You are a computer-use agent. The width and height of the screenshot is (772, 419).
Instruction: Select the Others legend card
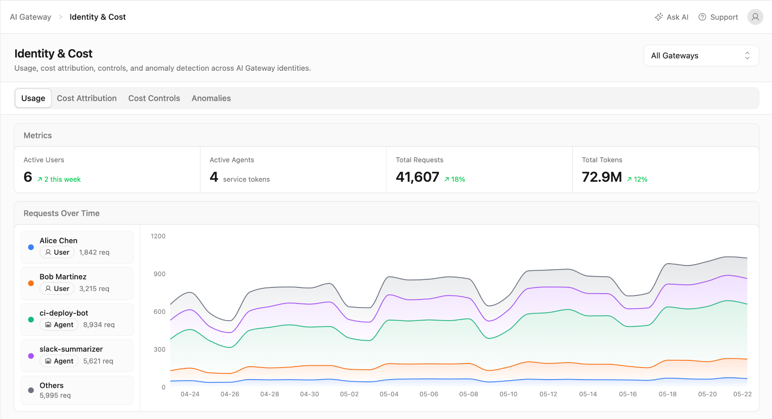(77, 390)
